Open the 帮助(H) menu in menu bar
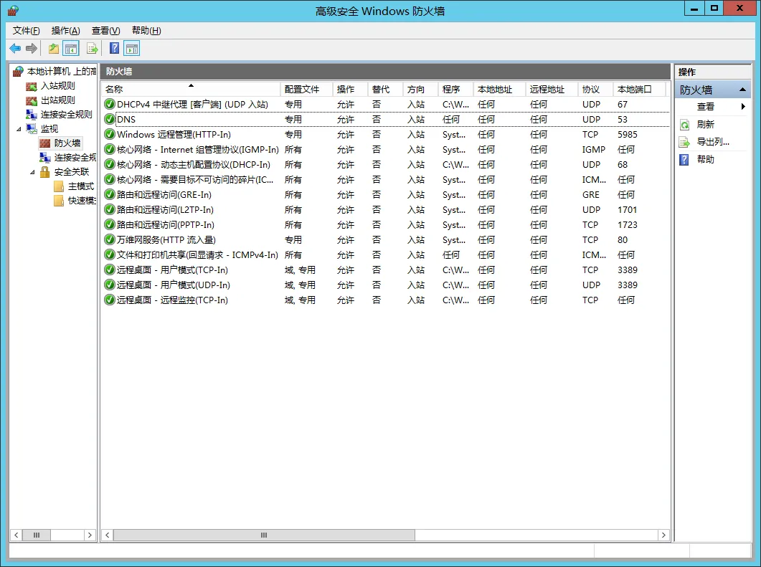 pyautogui.click(x=146, y=31)
